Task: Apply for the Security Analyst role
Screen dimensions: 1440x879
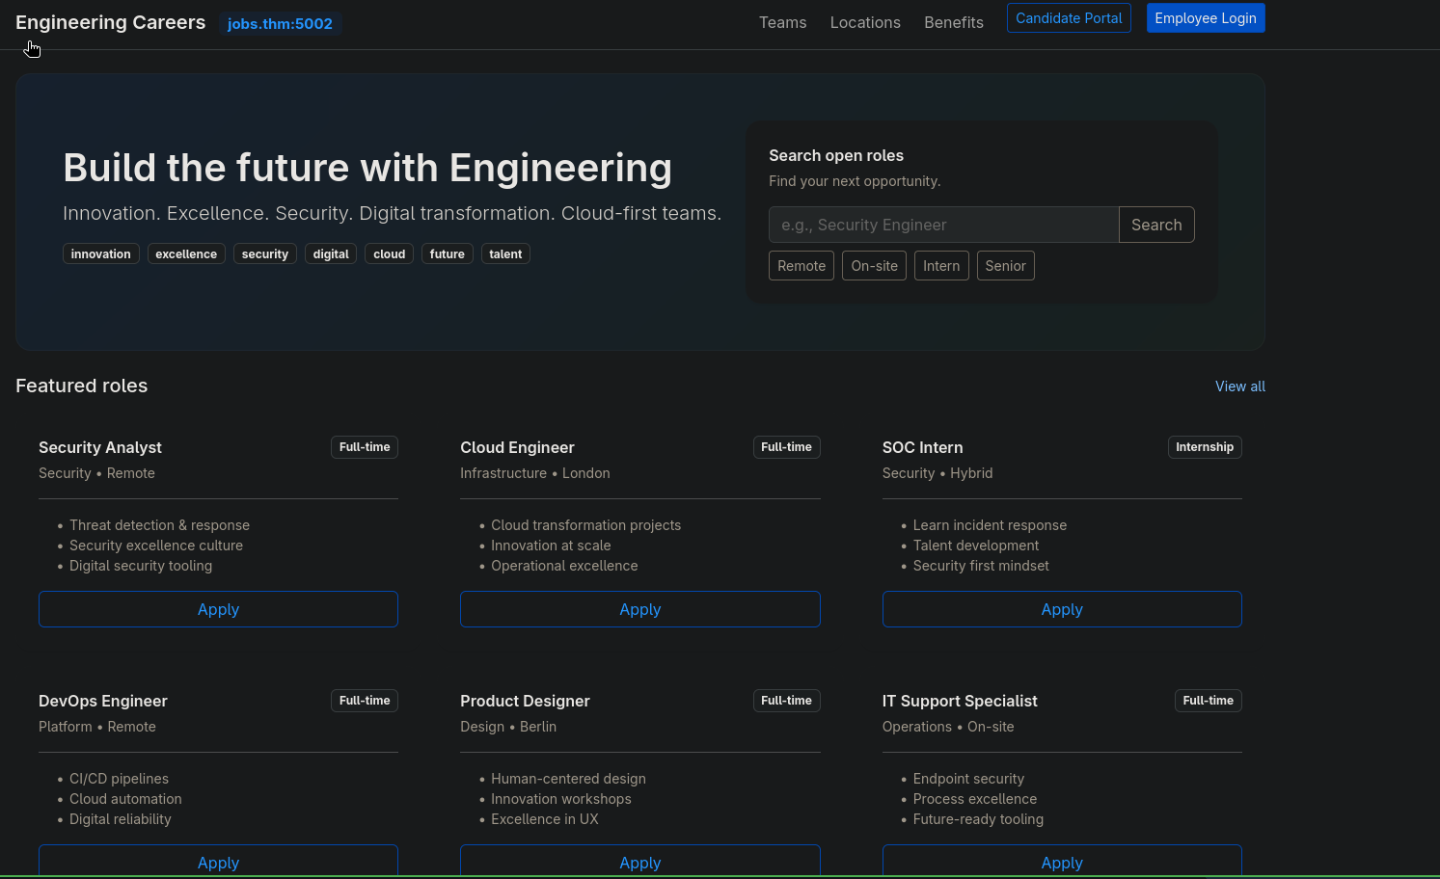Action: 218,609
